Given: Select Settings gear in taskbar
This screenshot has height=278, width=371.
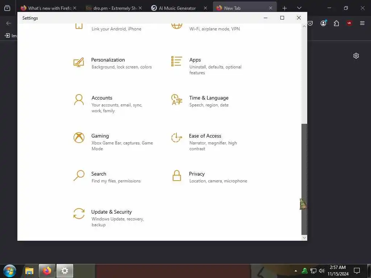Looking at the screenshot, I should click(x=65, y=271).
